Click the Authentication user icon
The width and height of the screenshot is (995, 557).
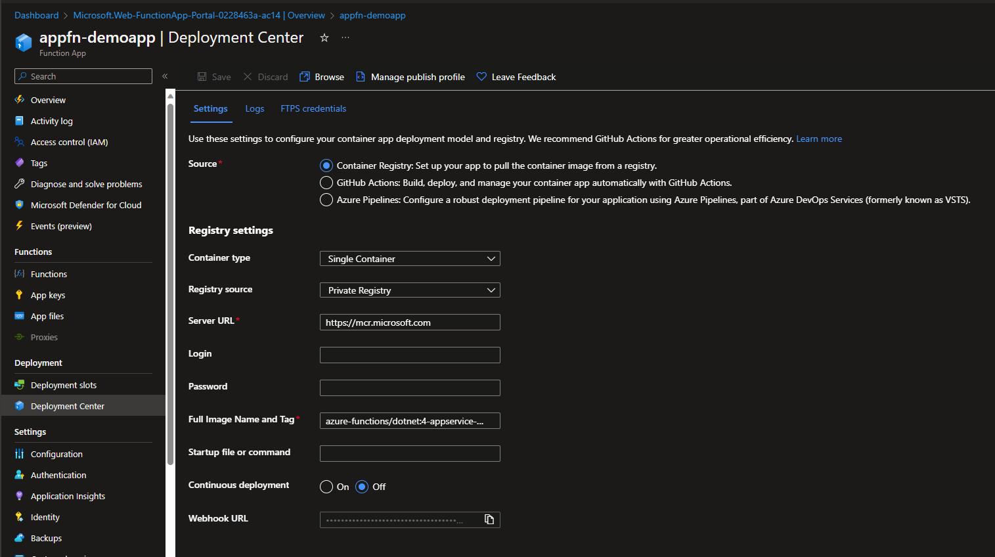pos(20,475)
